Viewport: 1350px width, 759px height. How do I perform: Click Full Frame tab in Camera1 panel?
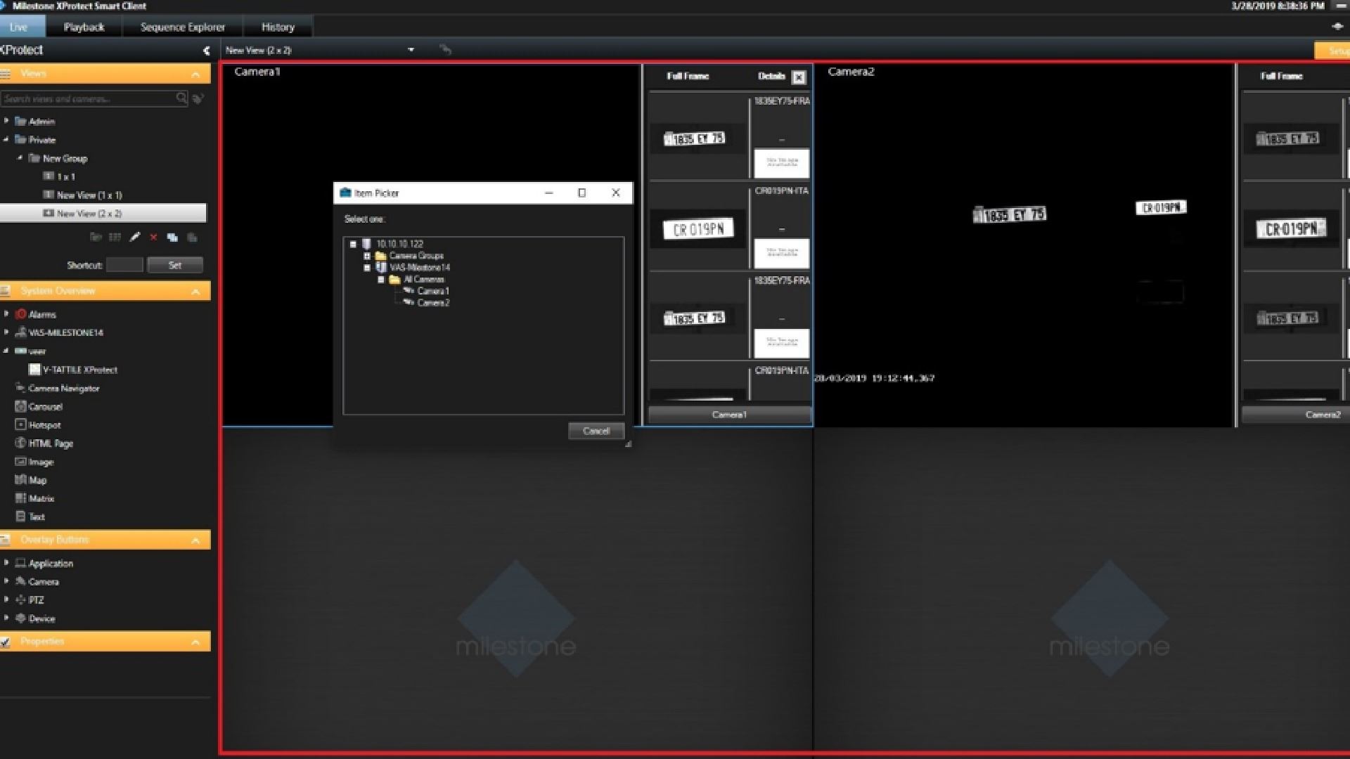pos(688,76)
